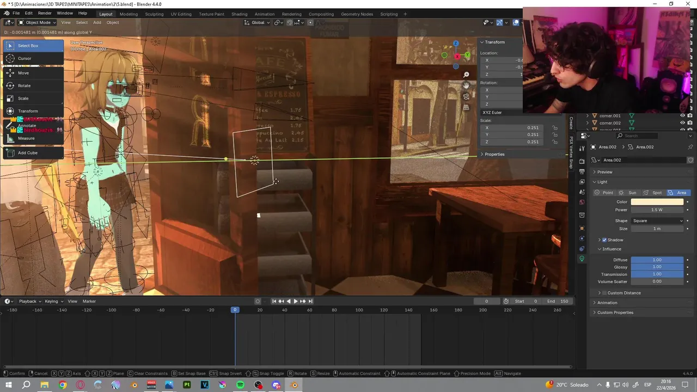Expand the Preview panel
This screenshot has height=392, width=697.
(604, 172)
